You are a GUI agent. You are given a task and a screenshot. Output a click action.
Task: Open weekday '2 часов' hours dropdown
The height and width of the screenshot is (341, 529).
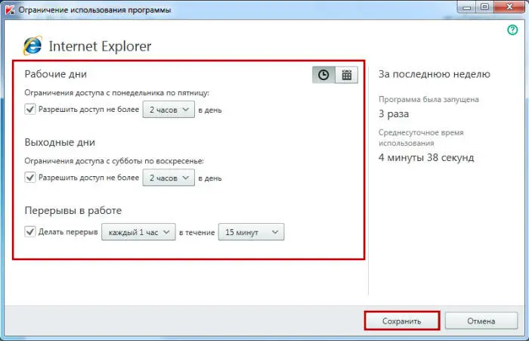pos(169,110)
